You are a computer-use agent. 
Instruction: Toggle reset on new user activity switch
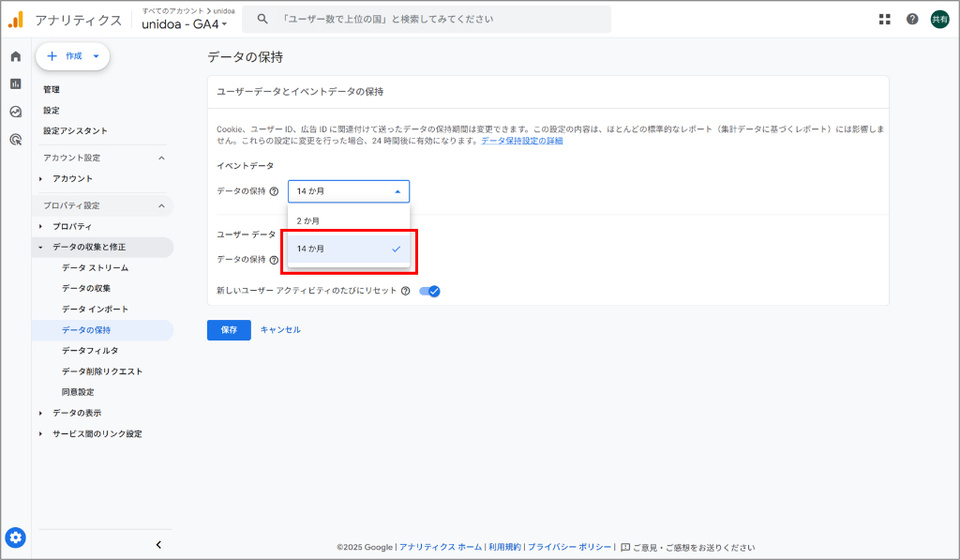[429, 291]
